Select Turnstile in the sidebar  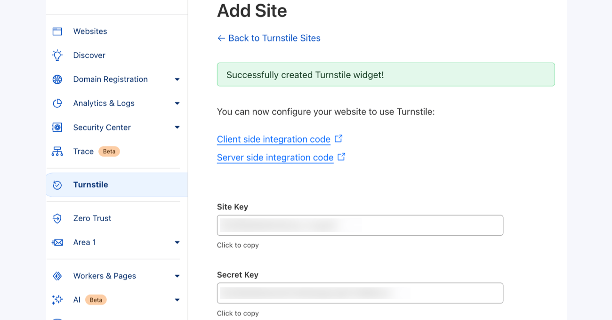tap(117, 185)
